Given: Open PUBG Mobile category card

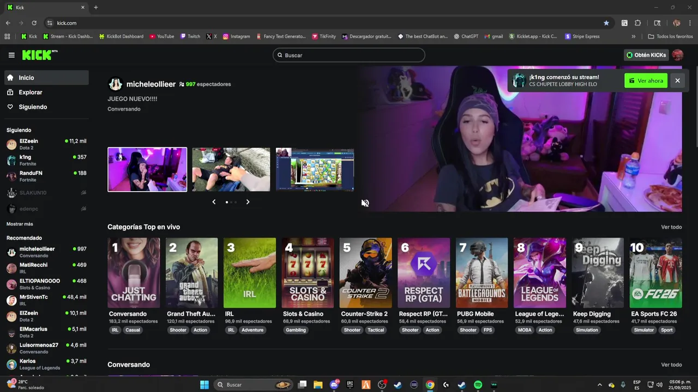Looking at the screenshot, I should [x=482, y=273].
